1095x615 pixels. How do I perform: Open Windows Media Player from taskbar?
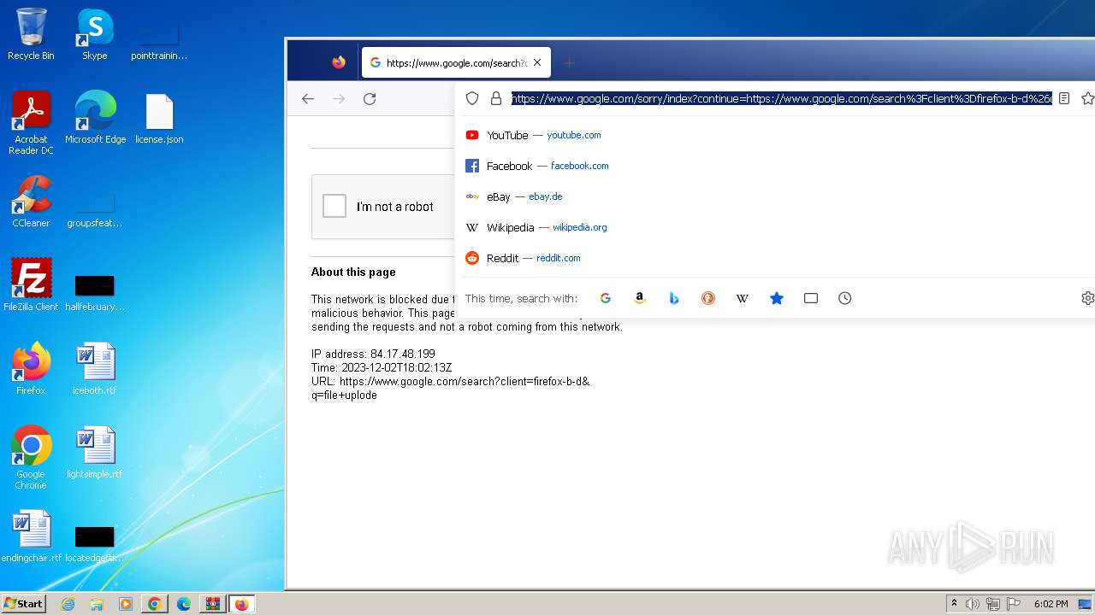pos(126,604)
